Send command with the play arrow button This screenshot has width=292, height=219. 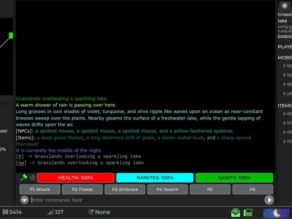point(269,200)
